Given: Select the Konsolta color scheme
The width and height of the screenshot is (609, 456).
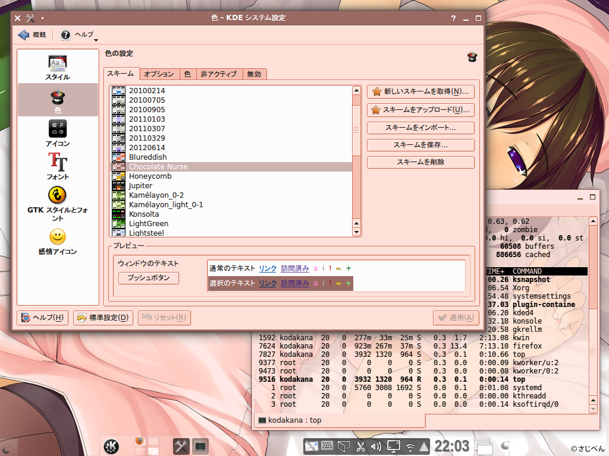Looking at the screenshot, I should 231,214.
